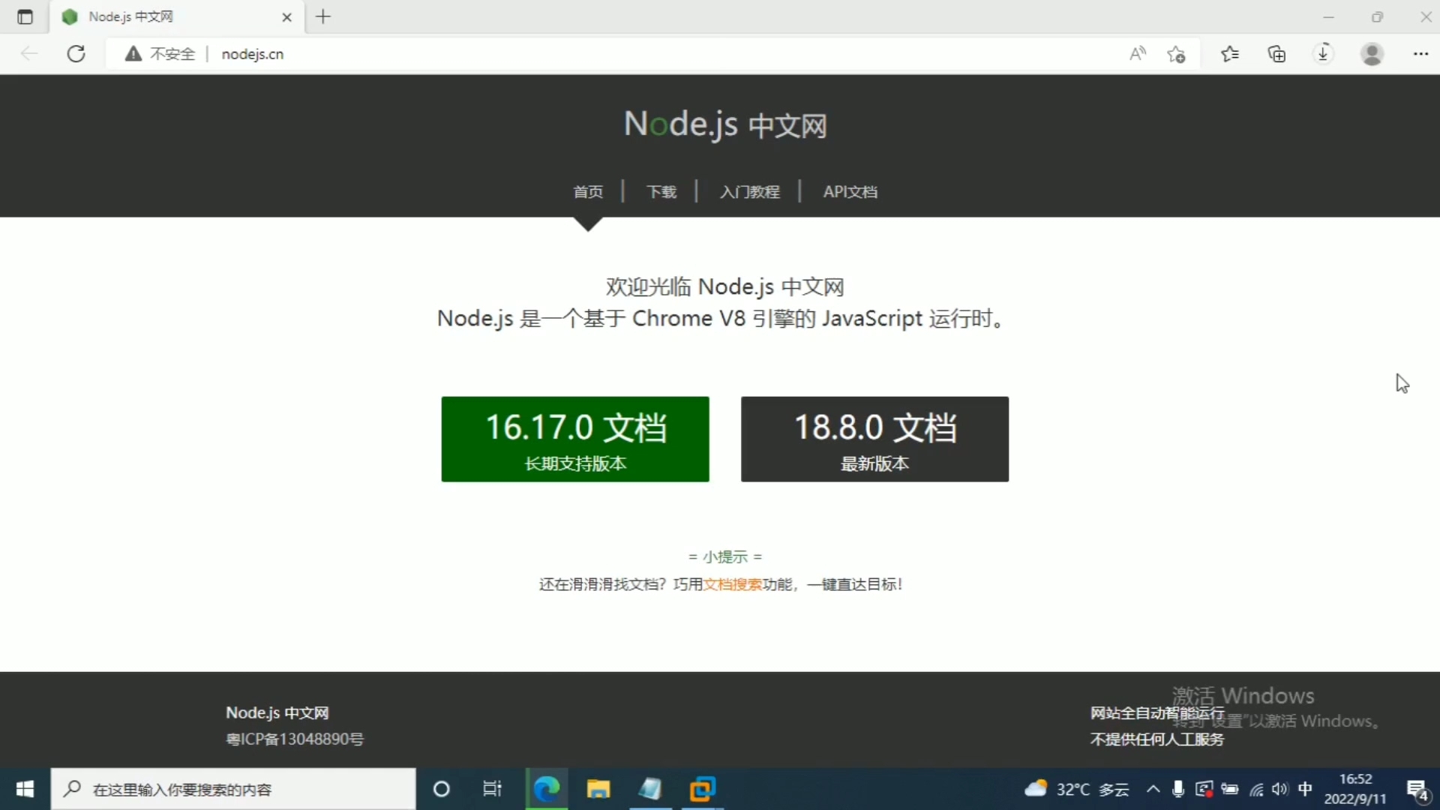1440x810 pixels.
Task: Open Task View on the taskbar
Action: 492,789
